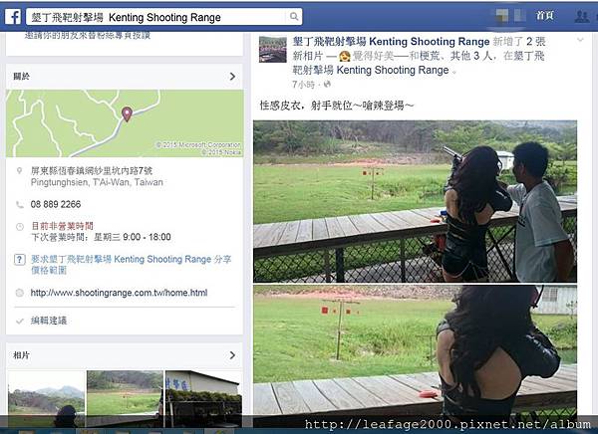
Task: Click the clock icon next to business hours
Action: click(x=20, y=227)
